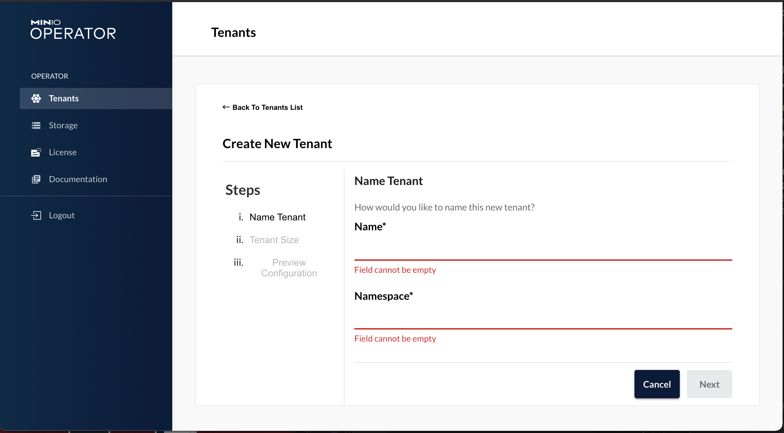Click the Name field error message
The height and width of the screenshot is (433, 784).
[x=395, y=270]
